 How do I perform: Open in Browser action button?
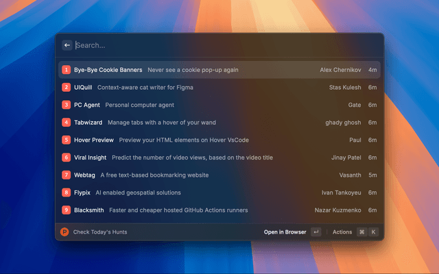click(285, 232)
